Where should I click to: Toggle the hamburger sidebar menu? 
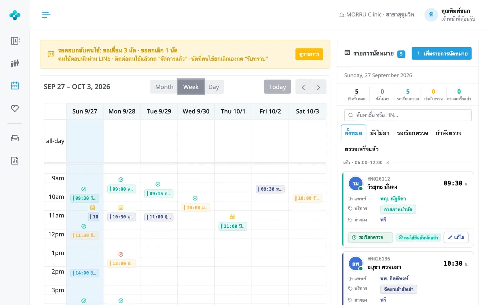point(46,15)
